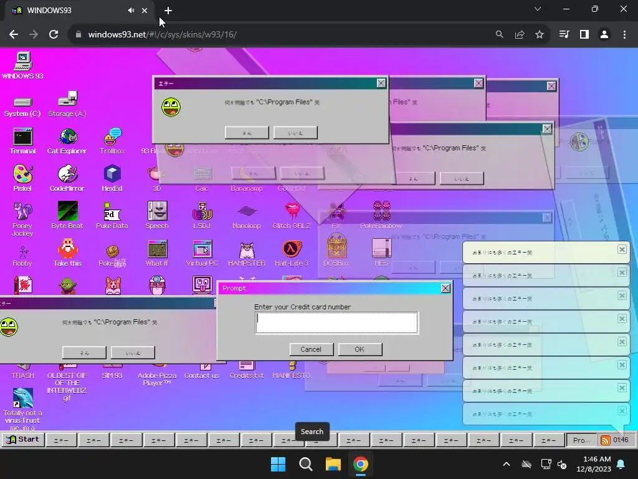Launch CodeMirror editor icon
This screenshot has width=638, height=479.
[x=67, y=178]
